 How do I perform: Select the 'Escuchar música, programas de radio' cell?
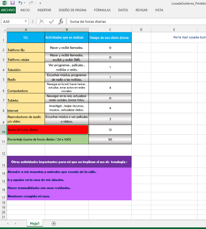pyautogui.click(x=67, y=77)
